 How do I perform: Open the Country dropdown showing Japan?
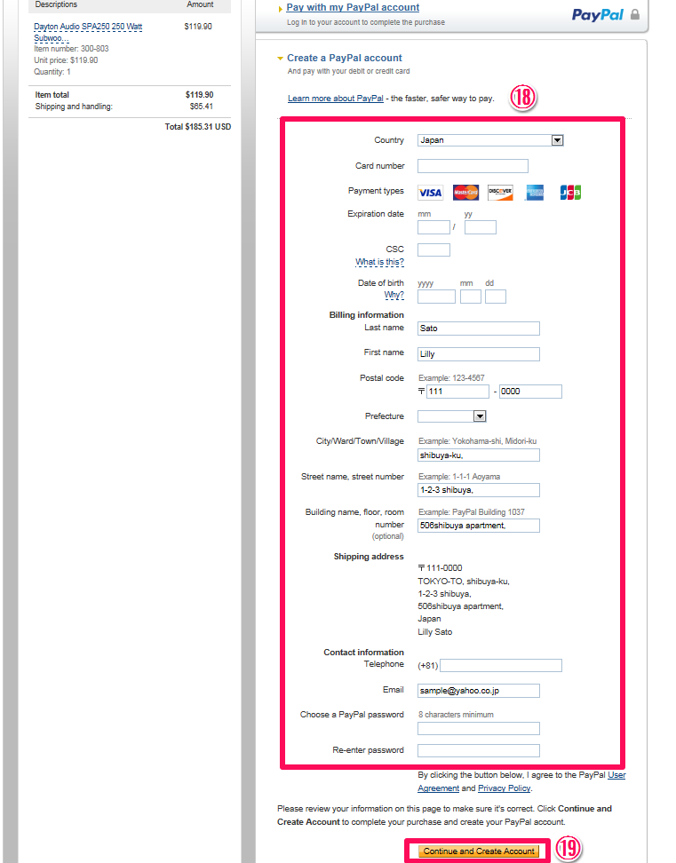click(490, 140)
